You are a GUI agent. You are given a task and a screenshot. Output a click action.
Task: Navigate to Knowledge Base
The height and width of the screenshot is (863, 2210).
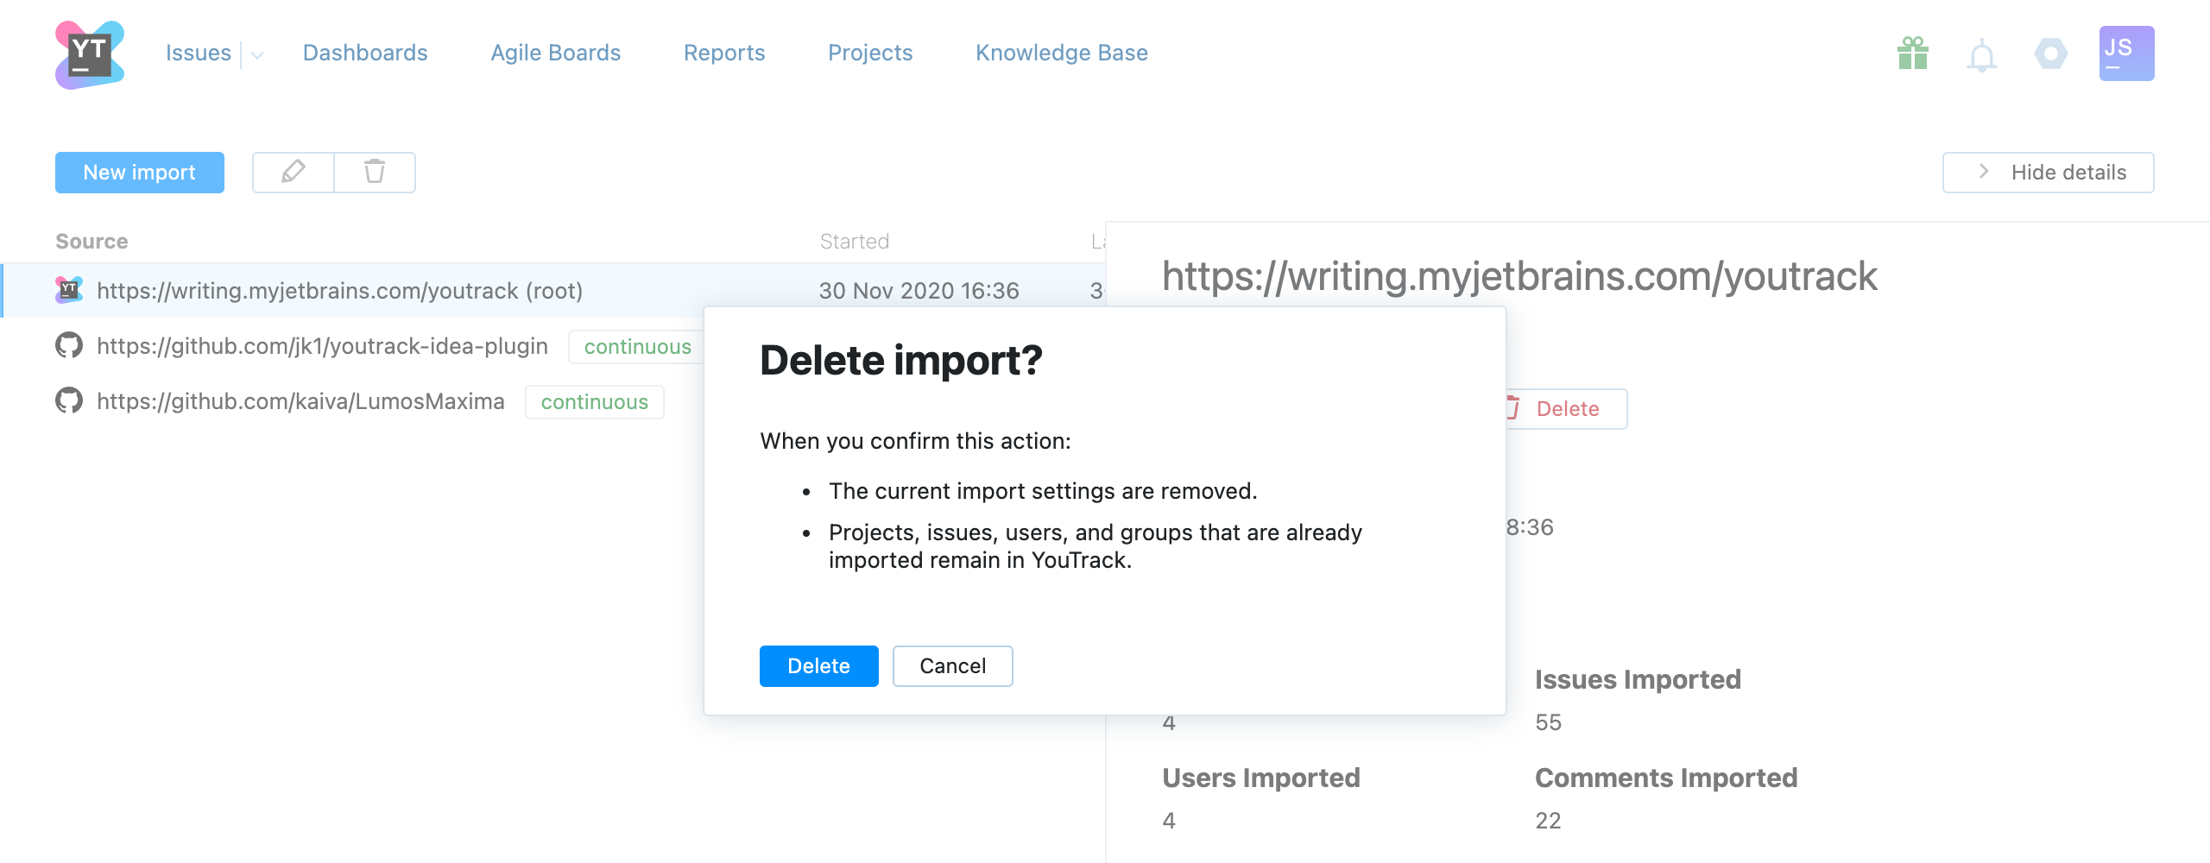1061,54
